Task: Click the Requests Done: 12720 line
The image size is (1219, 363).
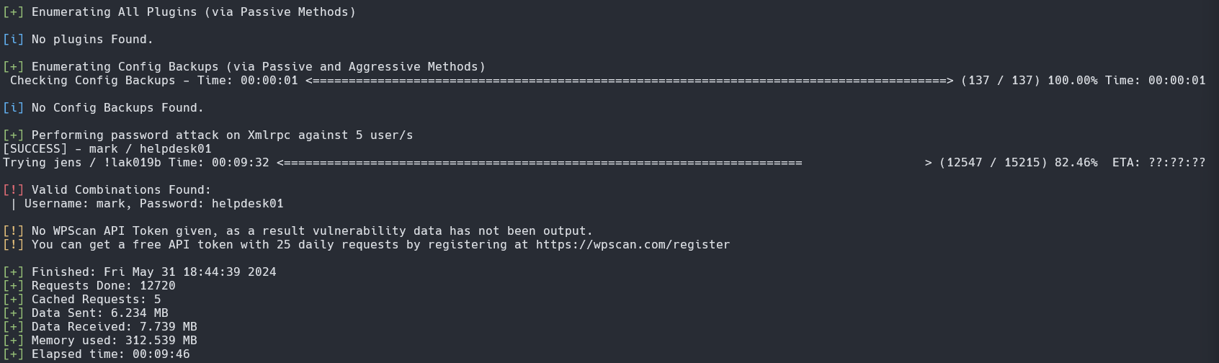Action: [x=104, y=286]
